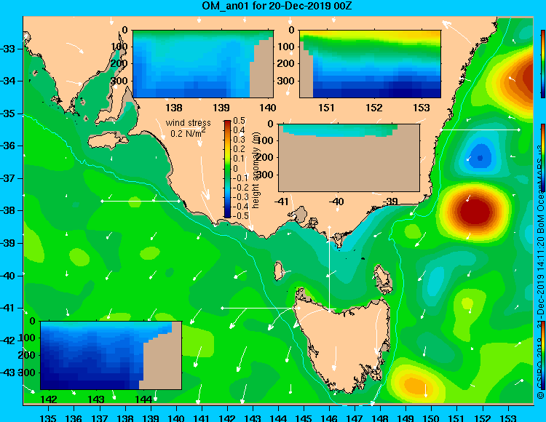546x422 pixels.
Task: Click the white section line off the NSW coast at 35.5S
Action: point(480,130)
